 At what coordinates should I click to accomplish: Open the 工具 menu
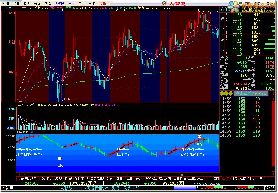82,3
